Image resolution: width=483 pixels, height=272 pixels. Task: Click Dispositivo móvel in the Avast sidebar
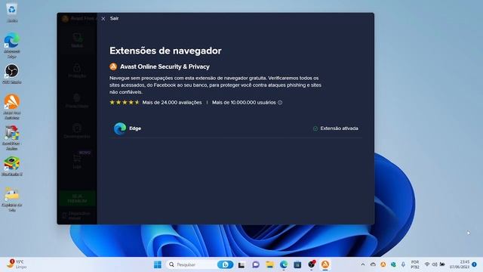coord(76,215)
